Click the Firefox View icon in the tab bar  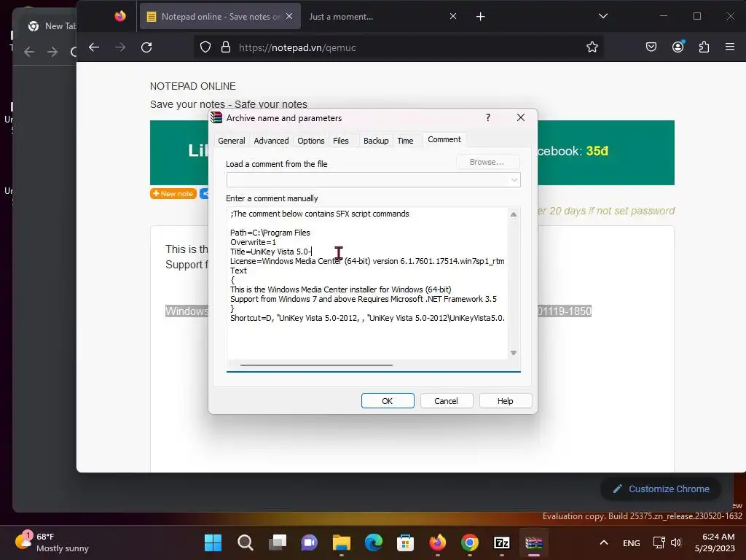(x=120, y=16)
